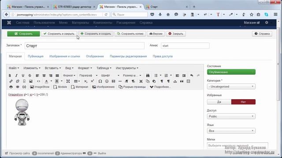Viewport: 282px width, 158px height.
Task: Open the Доступ Public dropdown
Action: [x=231, y=116]
